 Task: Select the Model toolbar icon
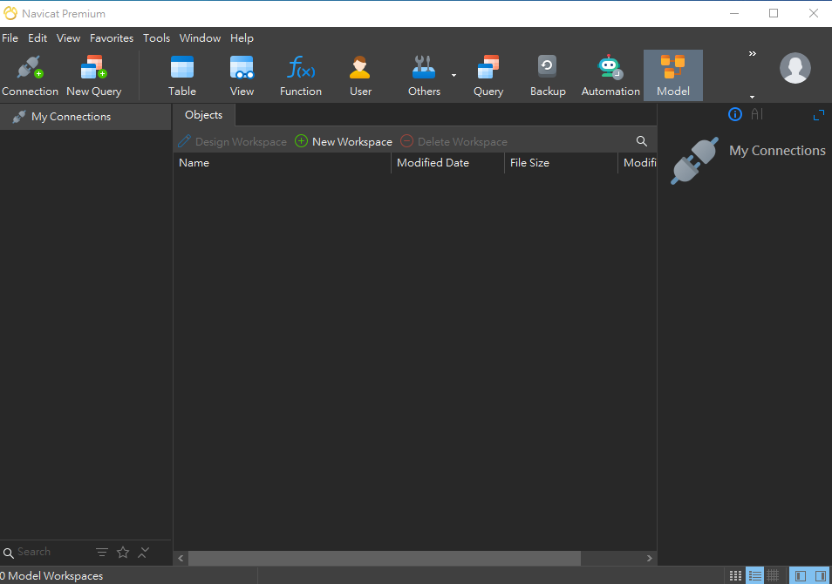pos(672,75)
